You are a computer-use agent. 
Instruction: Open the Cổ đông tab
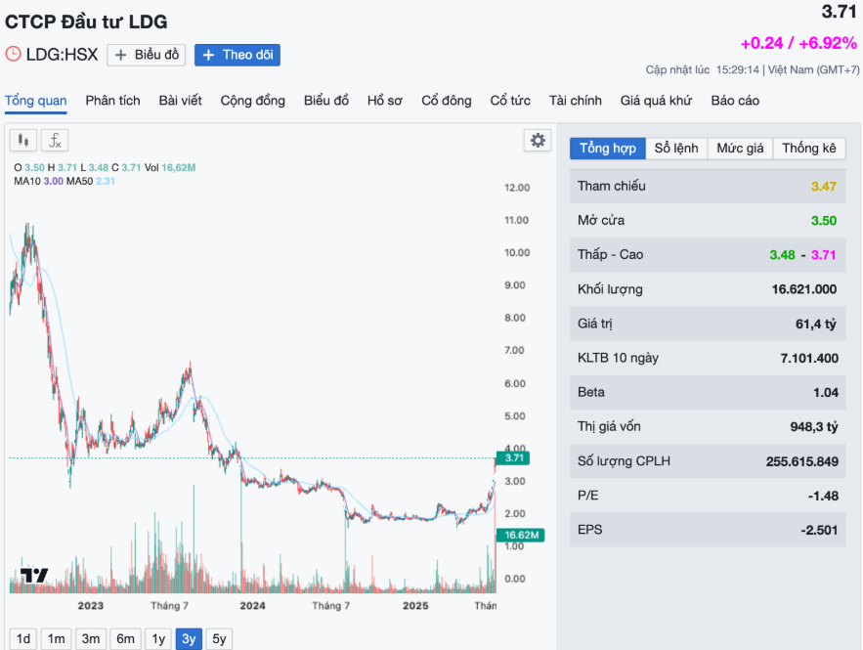(x=447, y=101)
